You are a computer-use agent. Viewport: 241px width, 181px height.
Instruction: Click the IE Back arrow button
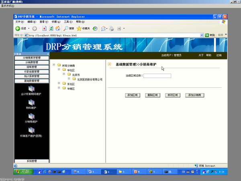pyautogui.click(x=18, y=29)
